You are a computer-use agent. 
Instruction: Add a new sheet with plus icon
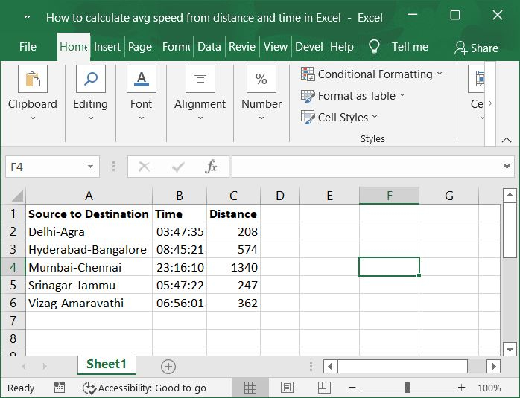pyautogui.click(x=168, y=366)
